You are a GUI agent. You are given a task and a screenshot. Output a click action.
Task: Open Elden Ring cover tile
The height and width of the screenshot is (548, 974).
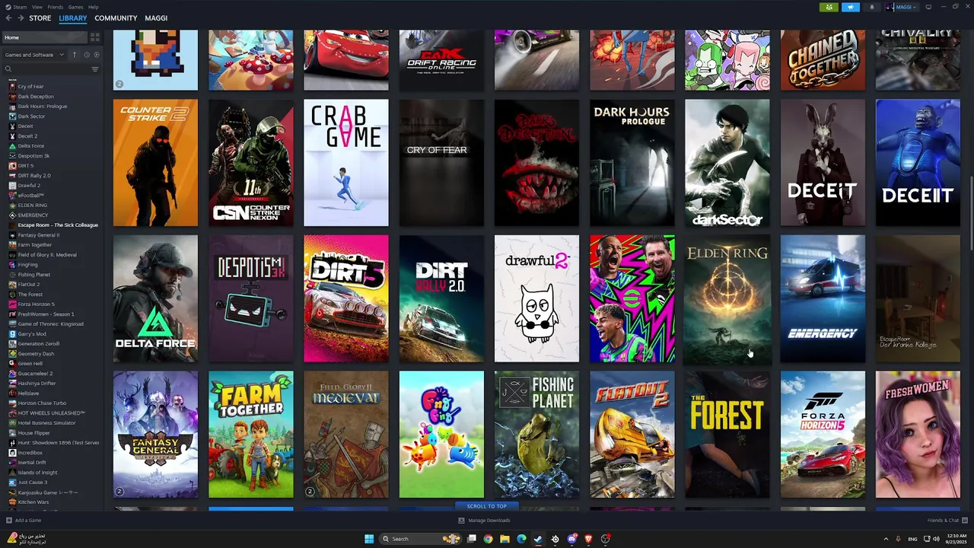(x=727, y=298)
